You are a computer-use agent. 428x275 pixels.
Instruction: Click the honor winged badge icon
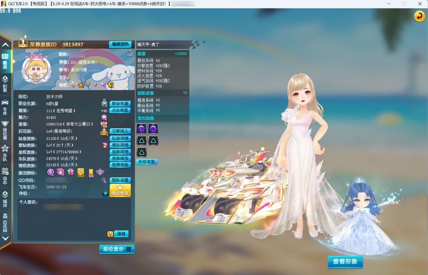point(104,124)
